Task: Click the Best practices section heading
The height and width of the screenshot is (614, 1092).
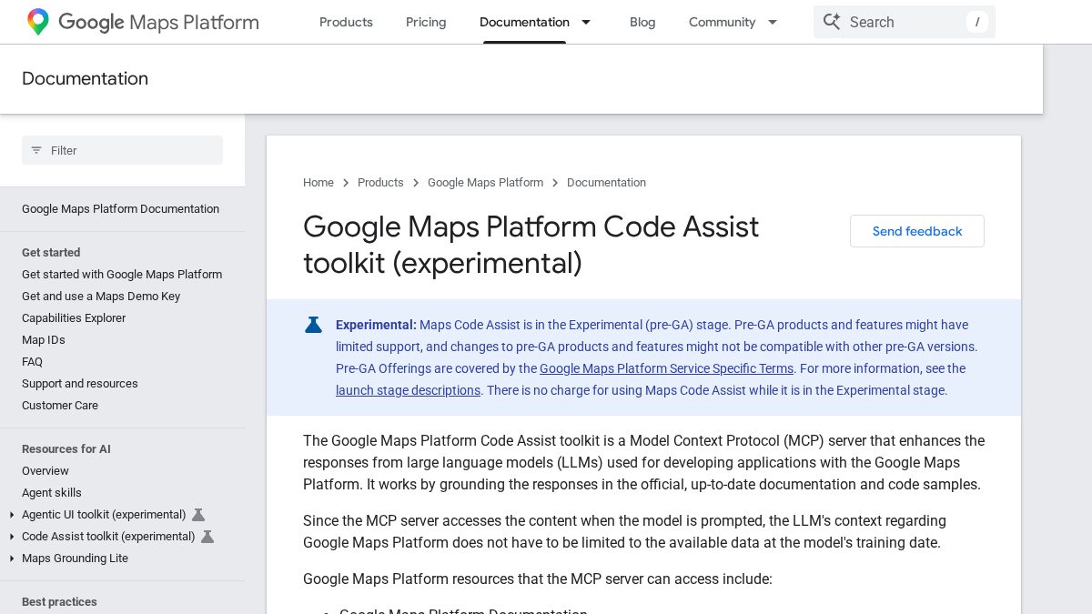Action: coord(59,602)
